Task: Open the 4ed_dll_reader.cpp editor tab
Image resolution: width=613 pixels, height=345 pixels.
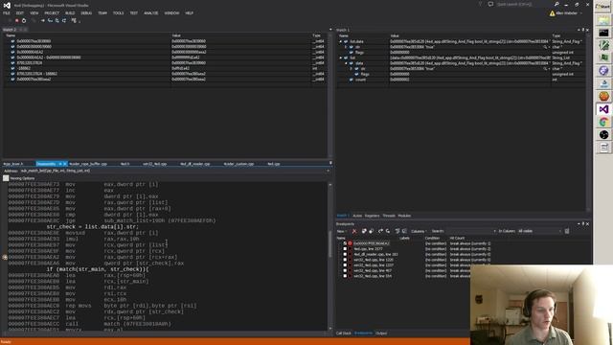Action: click(195, 164)
